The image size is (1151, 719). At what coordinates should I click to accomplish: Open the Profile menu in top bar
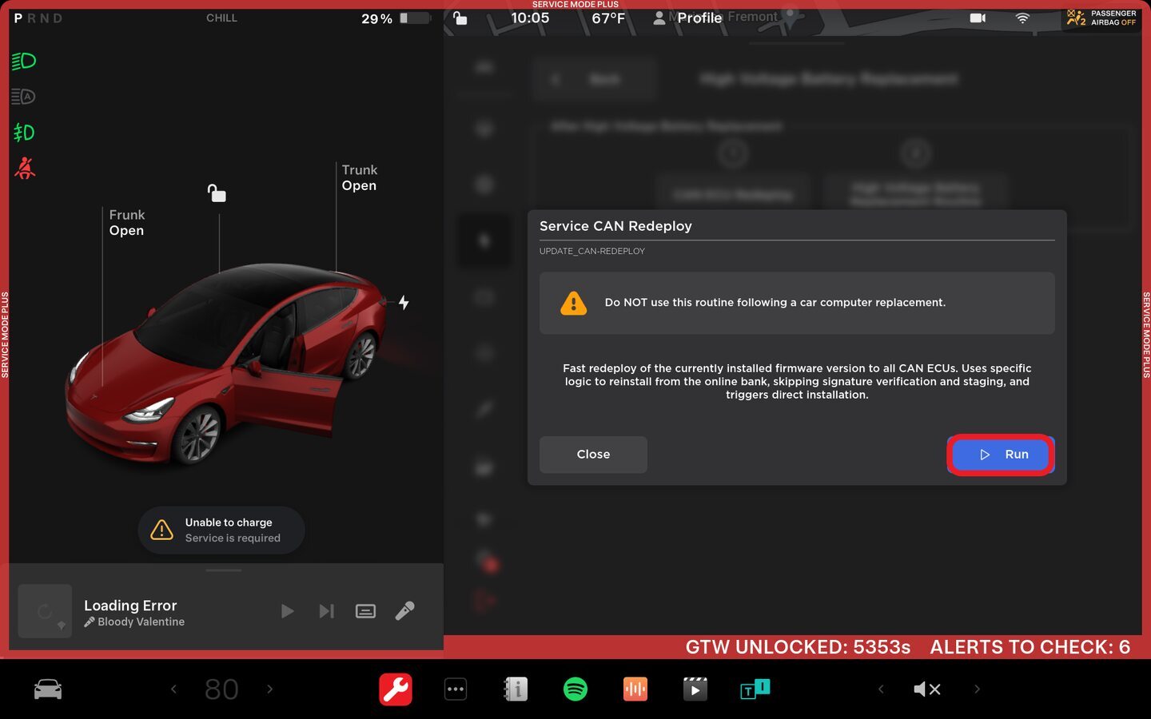pyautogui.click(x=688, y=18)
